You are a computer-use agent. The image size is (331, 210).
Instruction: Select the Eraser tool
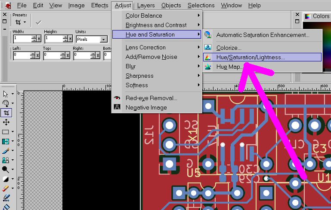coord(6,189)
